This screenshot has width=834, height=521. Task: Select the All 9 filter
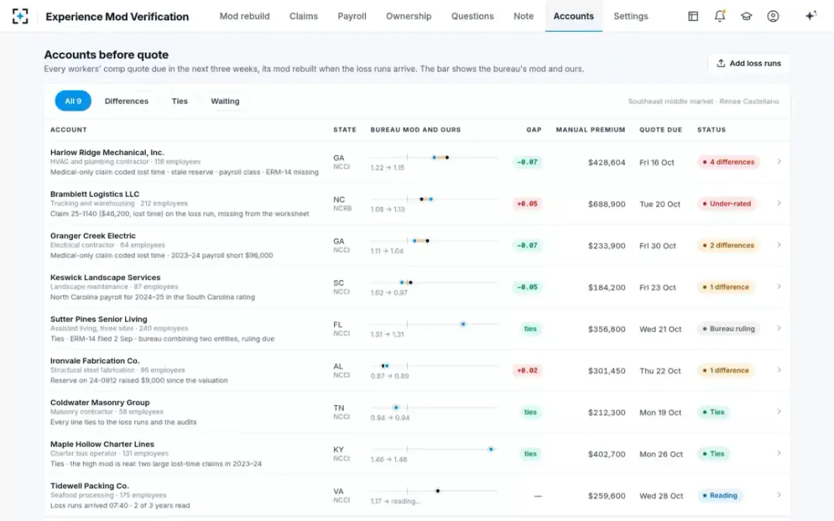[x=73, y=101]
